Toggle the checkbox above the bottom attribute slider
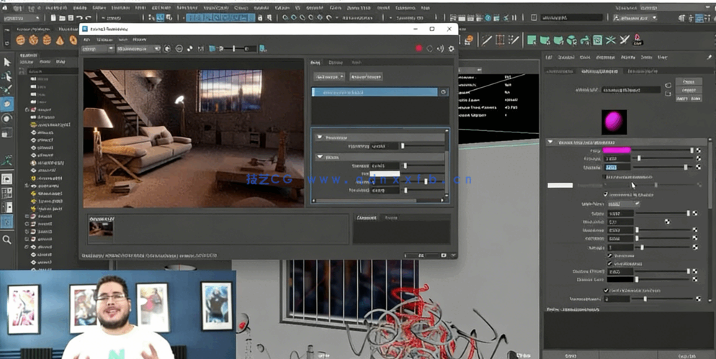The width and height of the screenshot is (716, 359). coord(605,290)
